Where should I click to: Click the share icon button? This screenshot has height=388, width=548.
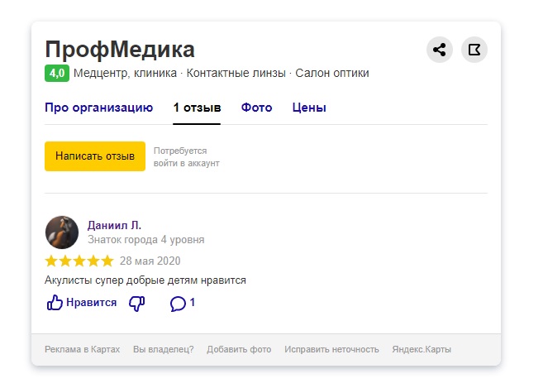pyautogui.click(x=439, y=50)
